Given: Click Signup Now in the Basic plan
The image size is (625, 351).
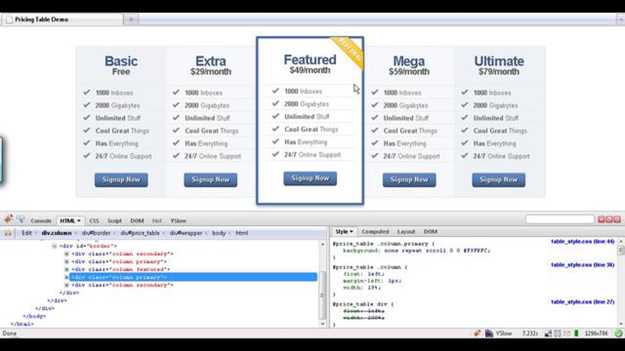Looking at the screenshot, I should click(x=121, y=180).
